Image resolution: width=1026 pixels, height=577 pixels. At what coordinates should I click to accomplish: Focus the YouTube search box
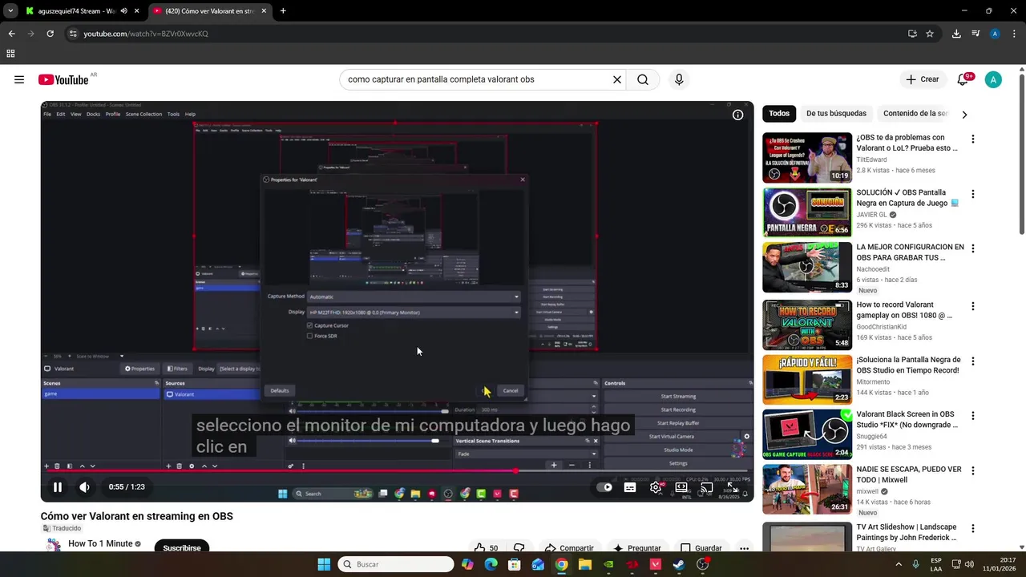[x=475, y=79]
